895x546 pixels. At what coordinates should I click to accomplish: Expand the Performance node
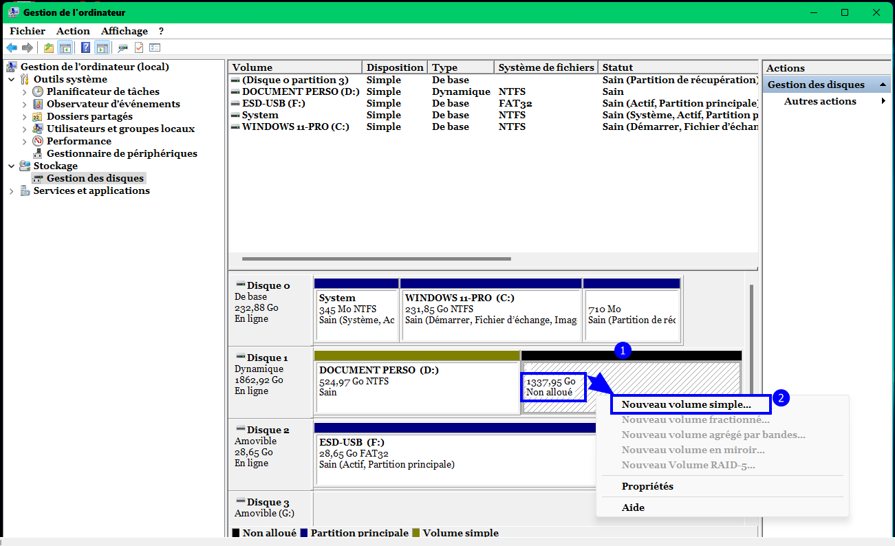point(25,141)
